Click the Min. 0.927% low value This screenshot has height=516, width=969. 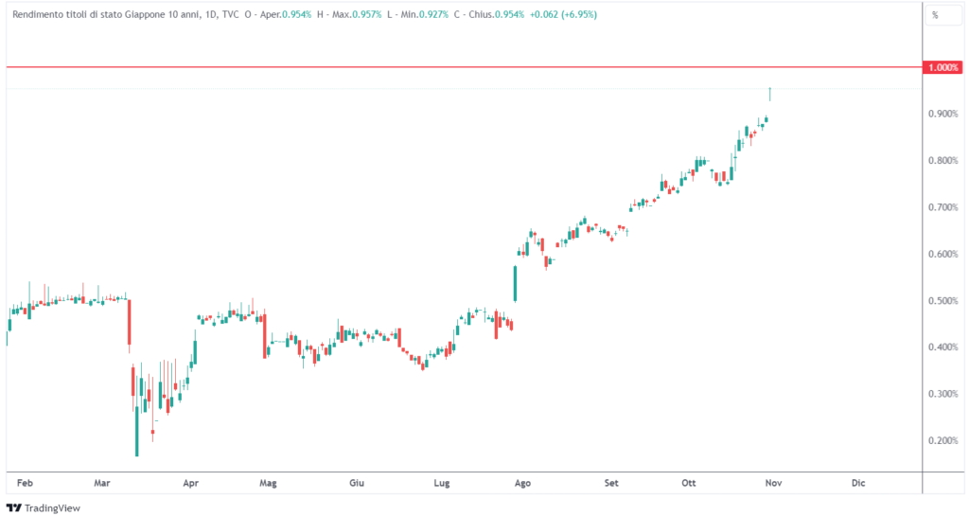coord(424,15)
